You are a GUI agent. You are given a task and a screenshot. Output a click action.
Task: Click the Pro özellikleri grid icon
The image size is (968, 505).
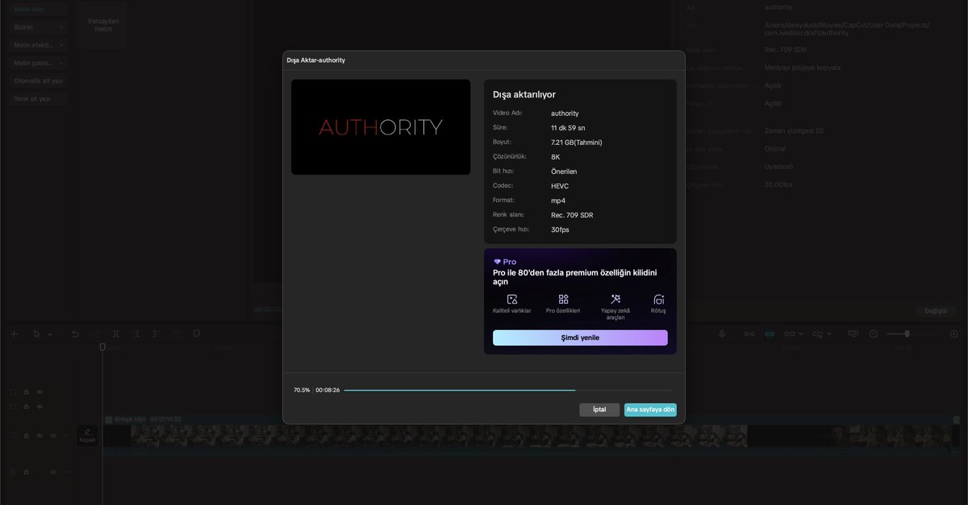coord(563,299)
